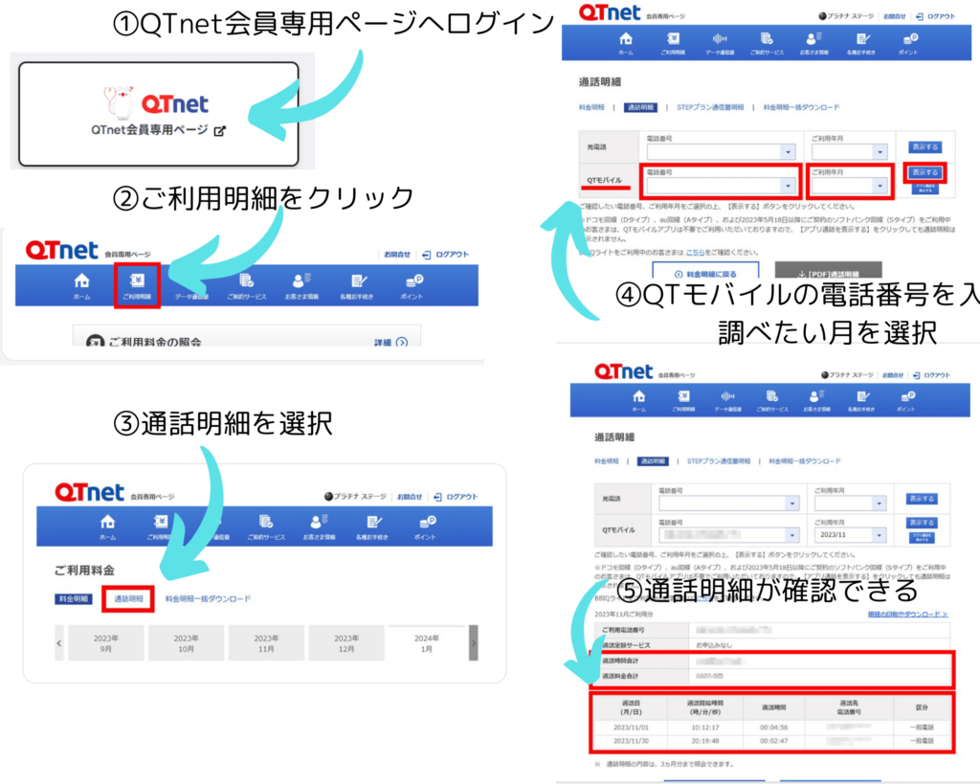The width and height of the screenshot is (980, 784).
Task: Select 通話明細 tab on the ご利用料金 page
Action: tap(128, 599)
